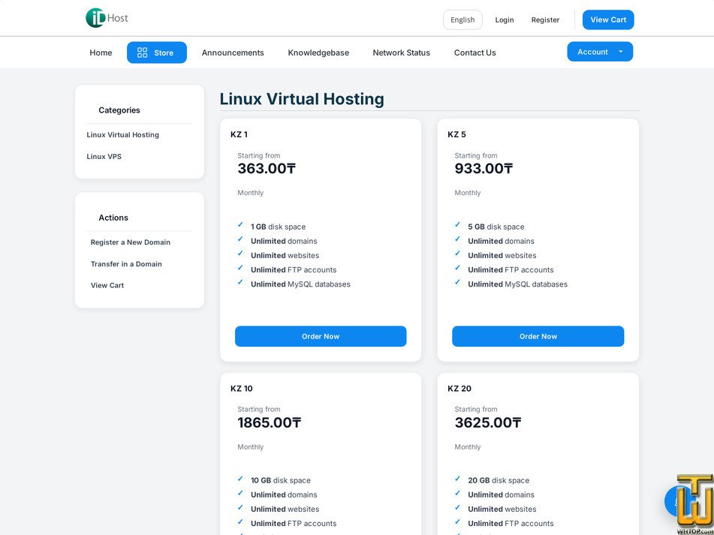Click the KZ 5 plan title
The image size is (714, 535).
456,134
